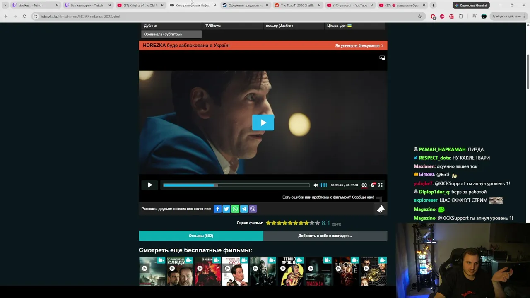The width and height of the screenshot is (530, 298).
Task: Open a new browser tab
Action: point(433,5)
